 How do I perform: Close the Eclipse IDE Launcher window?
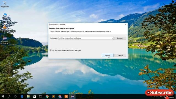pyautogui.click(x=126, y=24)
